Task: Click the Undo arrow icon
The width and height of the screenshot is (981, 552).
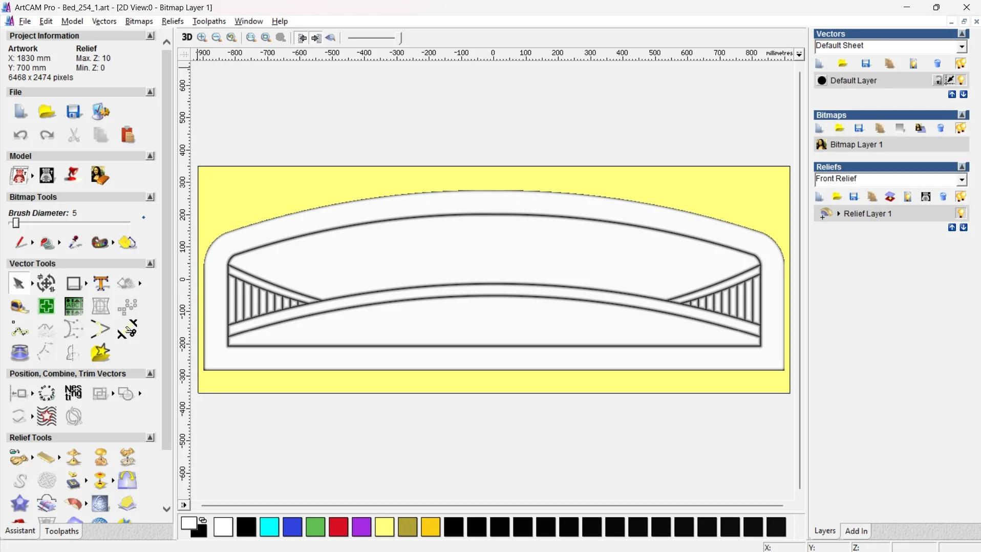Action: (20, 135)
